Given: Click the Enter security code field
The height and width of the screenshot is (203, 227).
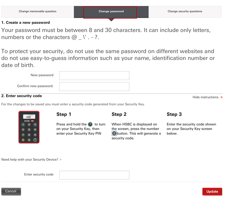Looking at the screenshot, I should (x=94, y=175).
